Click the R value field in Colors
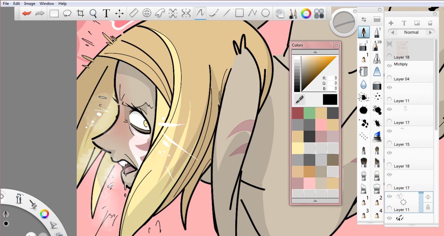This screenshot has height=236, width=444. [332, 78]
